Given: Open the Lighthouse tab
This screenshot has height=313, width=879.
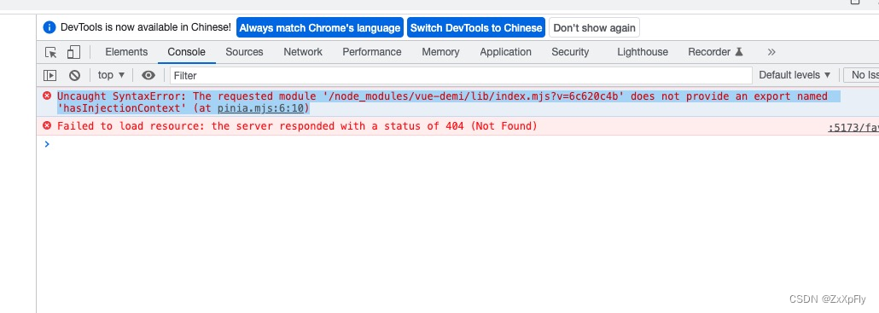Looking at the screenshot, I should click(643, 52).
